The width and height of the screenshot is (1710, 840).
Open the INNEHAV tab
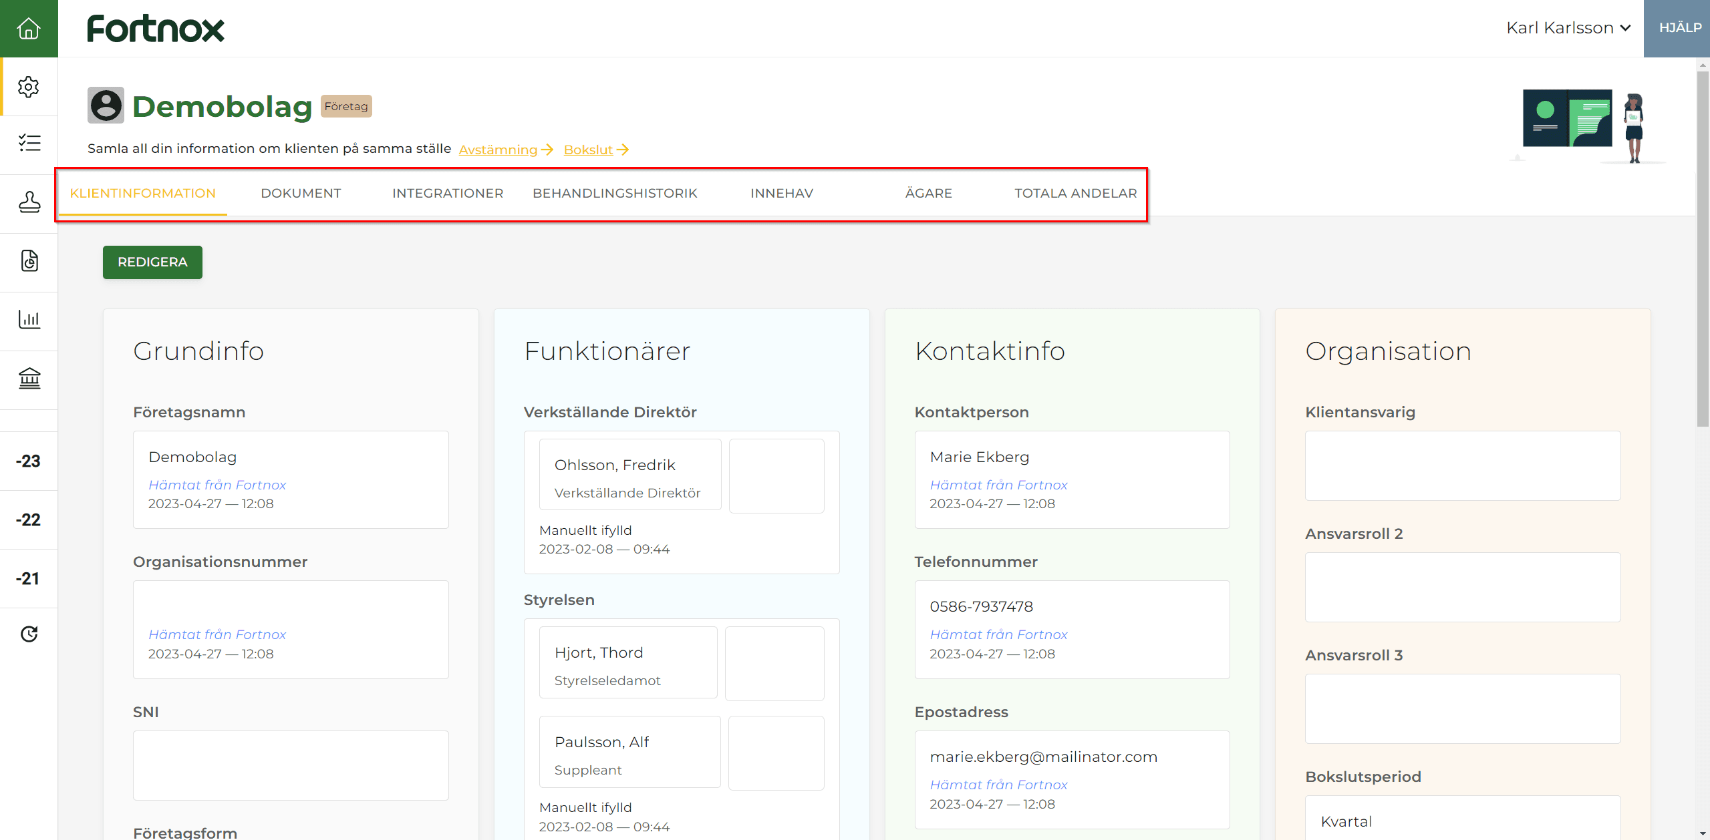point(782,193)
